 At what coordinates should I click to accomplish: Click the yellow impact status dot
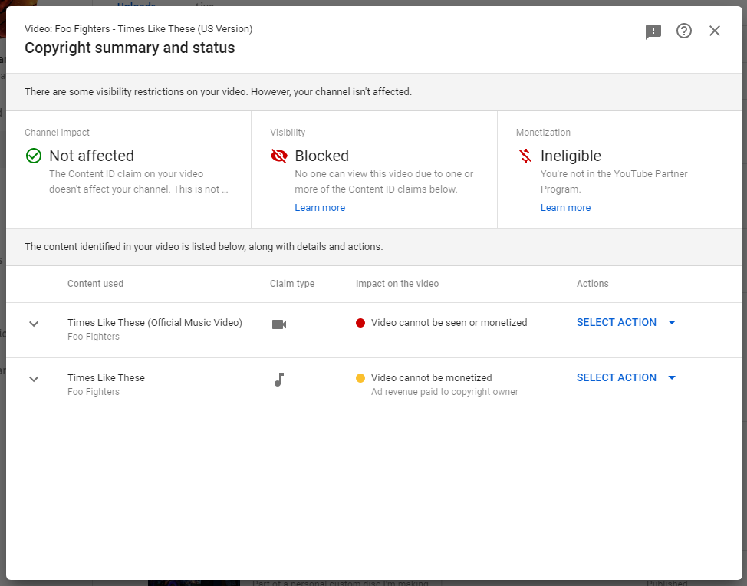pos(360,378)
